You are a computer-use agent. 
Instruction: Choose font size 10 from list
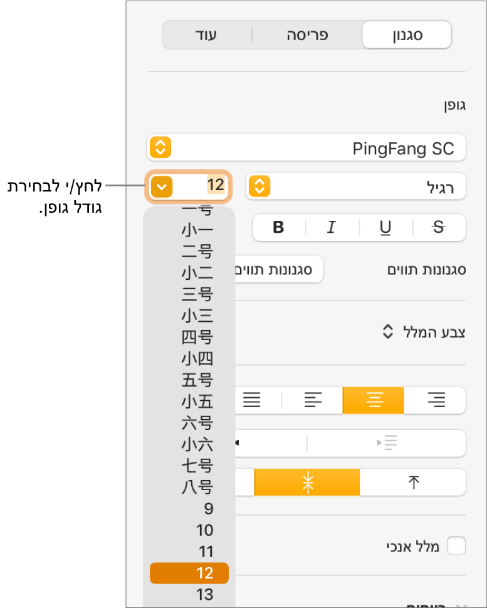[204, 530]
